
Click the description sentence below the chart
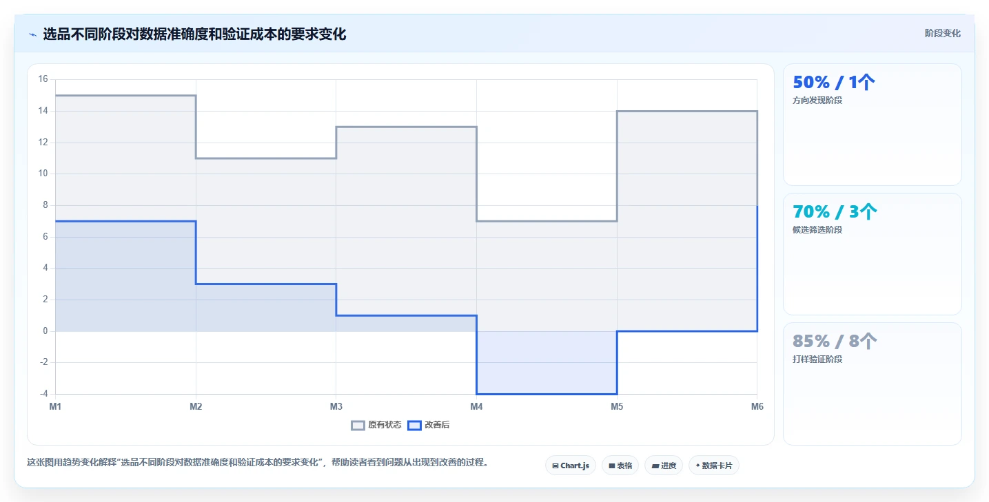(x=258, y=463)
